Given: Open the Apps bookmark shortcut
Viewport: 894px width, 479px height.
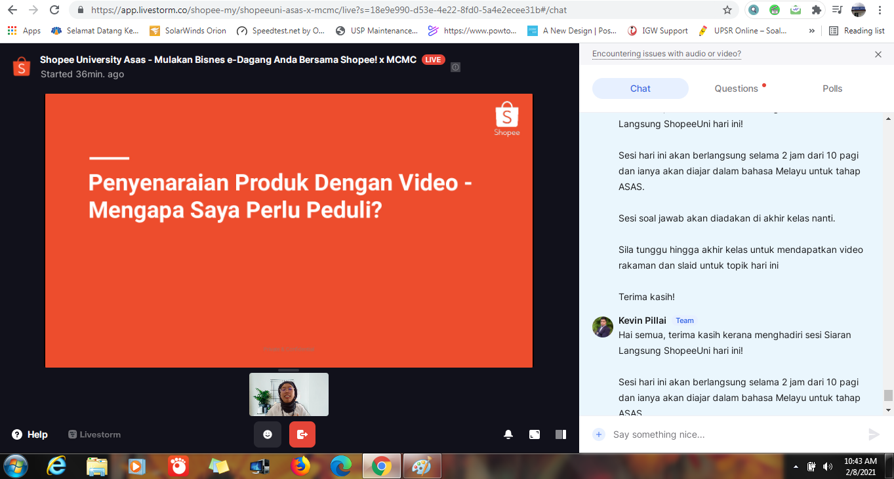Looking at the screenshot, I should [24, 31].
